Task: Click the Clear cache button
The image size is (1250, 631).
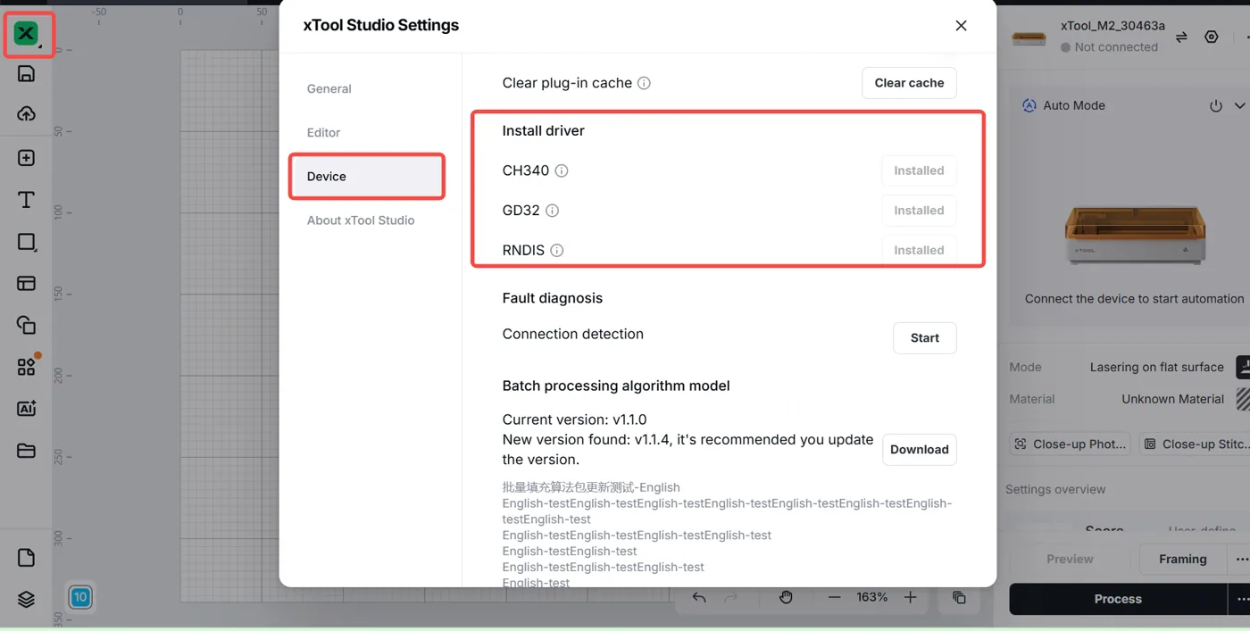Action: (909, 83)
